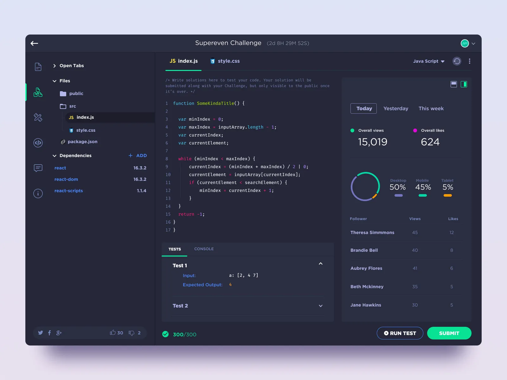Share the challenge on Twitter
Viewport: 507px width, 380px height.
pyautogui.click(x=40, y=333)
